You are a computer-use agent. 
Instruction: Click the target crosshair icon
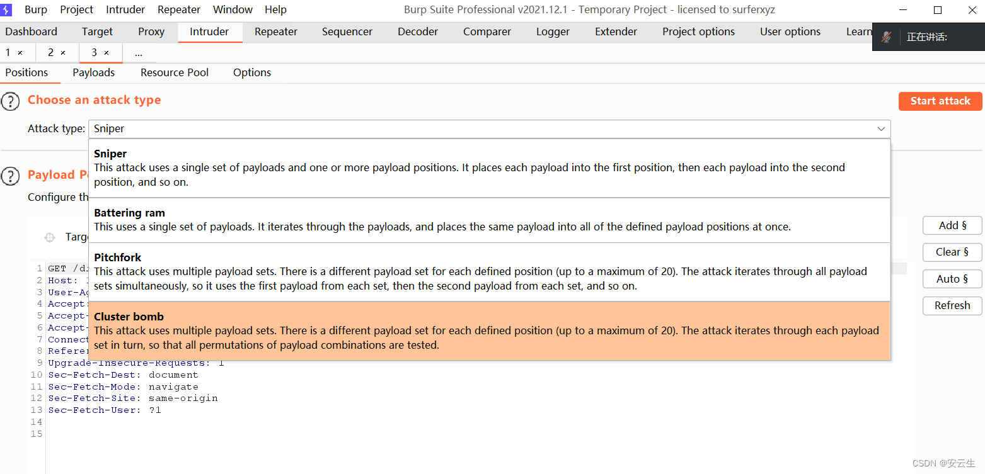[x=50, y=237]
